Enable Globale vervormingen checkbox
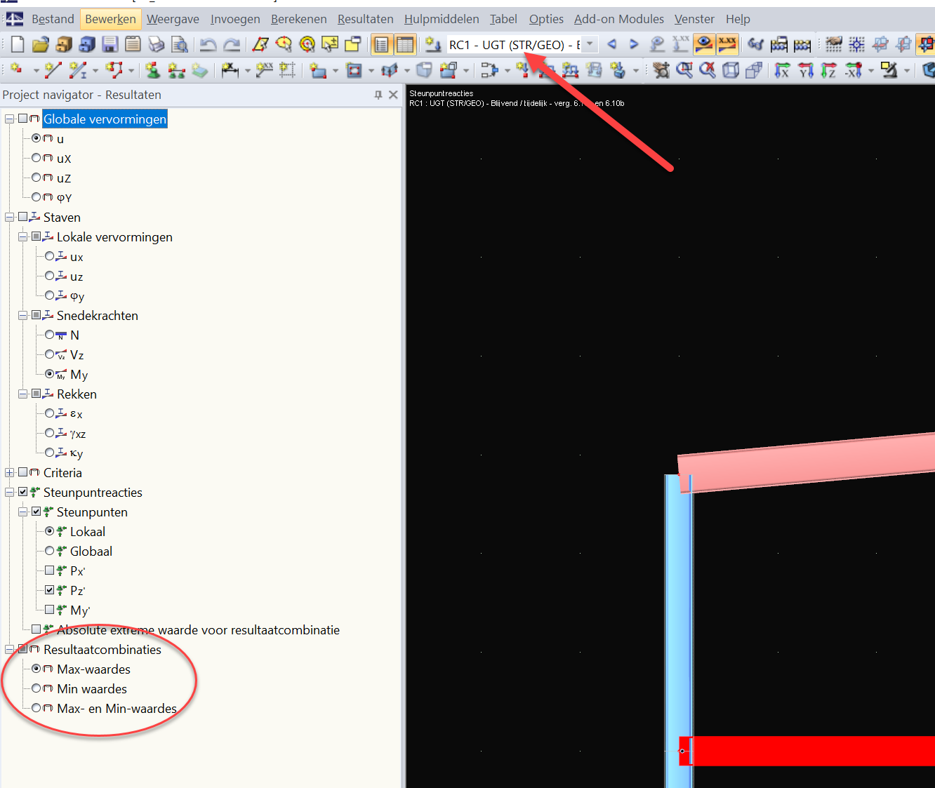This screenshot has height=788, width=935. [x=23, y=119]
